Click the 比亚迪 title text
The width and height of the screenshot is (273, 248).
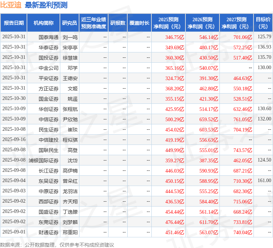(x=11, y=5)
